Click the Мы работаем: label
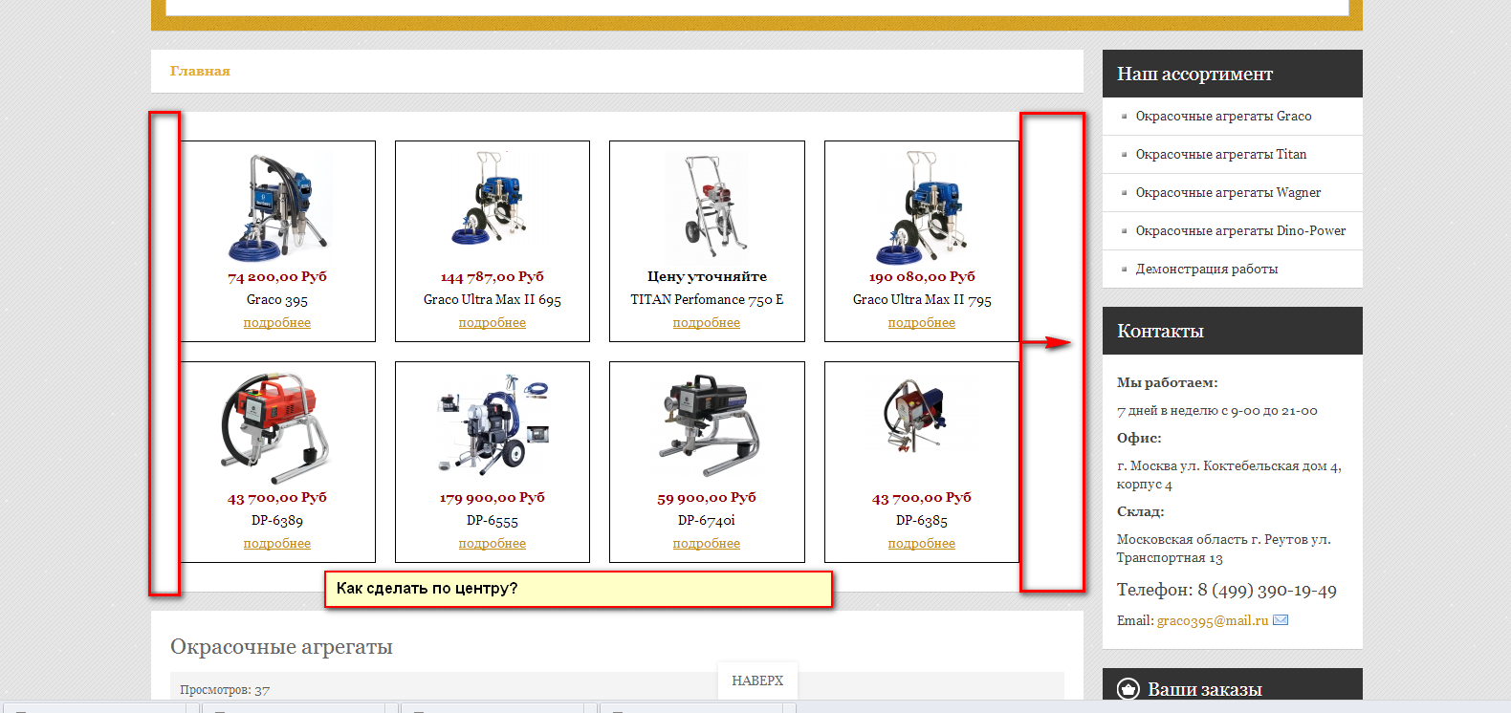The image size is (1511, 713). point(1168,382)
